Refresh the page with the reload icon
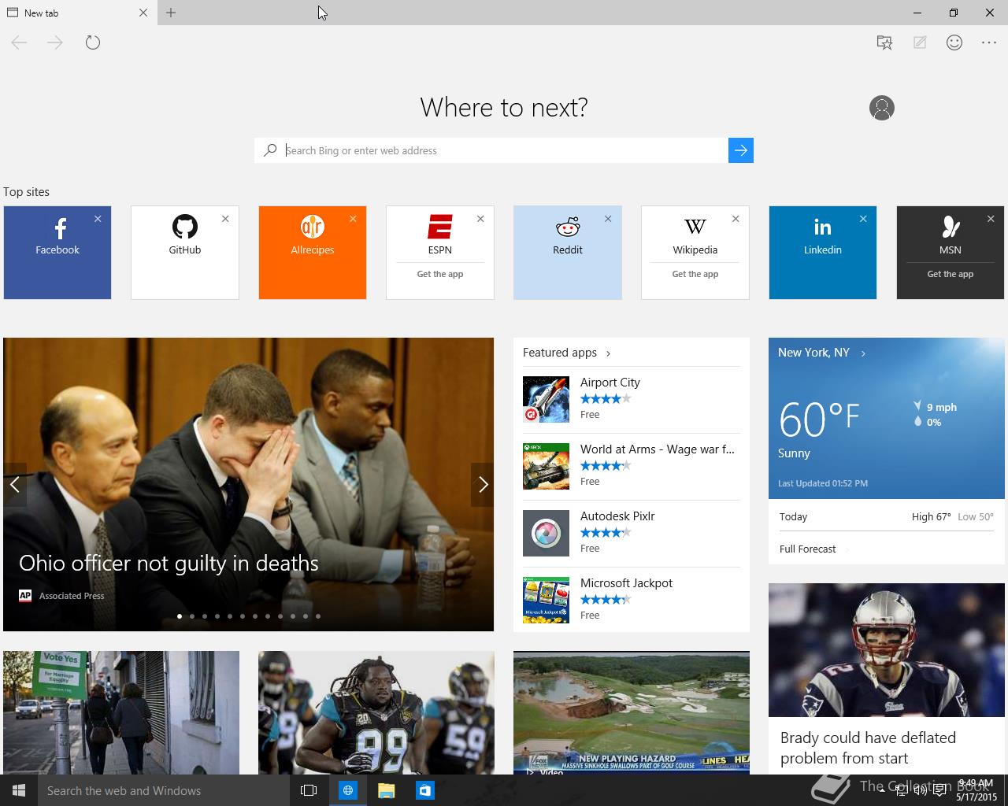This screenshot has width=1008, height=806. (93, 43)
